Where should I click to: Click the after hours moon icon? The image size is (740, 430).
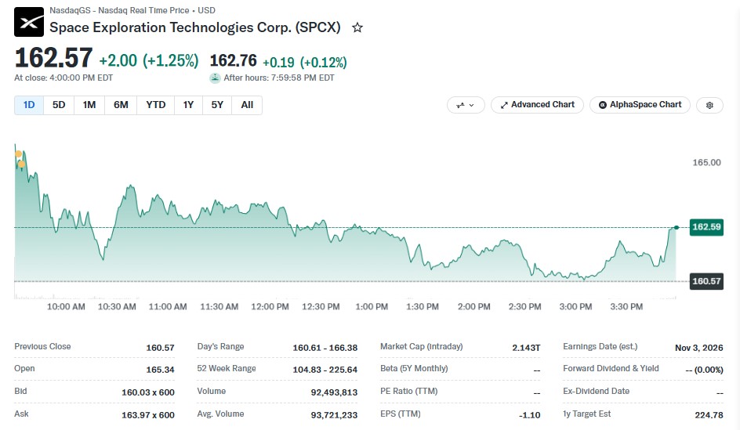[x=215, y=78]
